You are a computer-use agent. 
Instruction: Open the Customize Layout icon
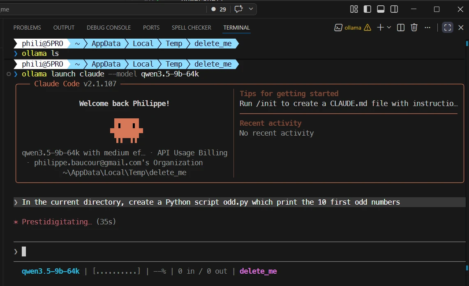coord(354,9)
